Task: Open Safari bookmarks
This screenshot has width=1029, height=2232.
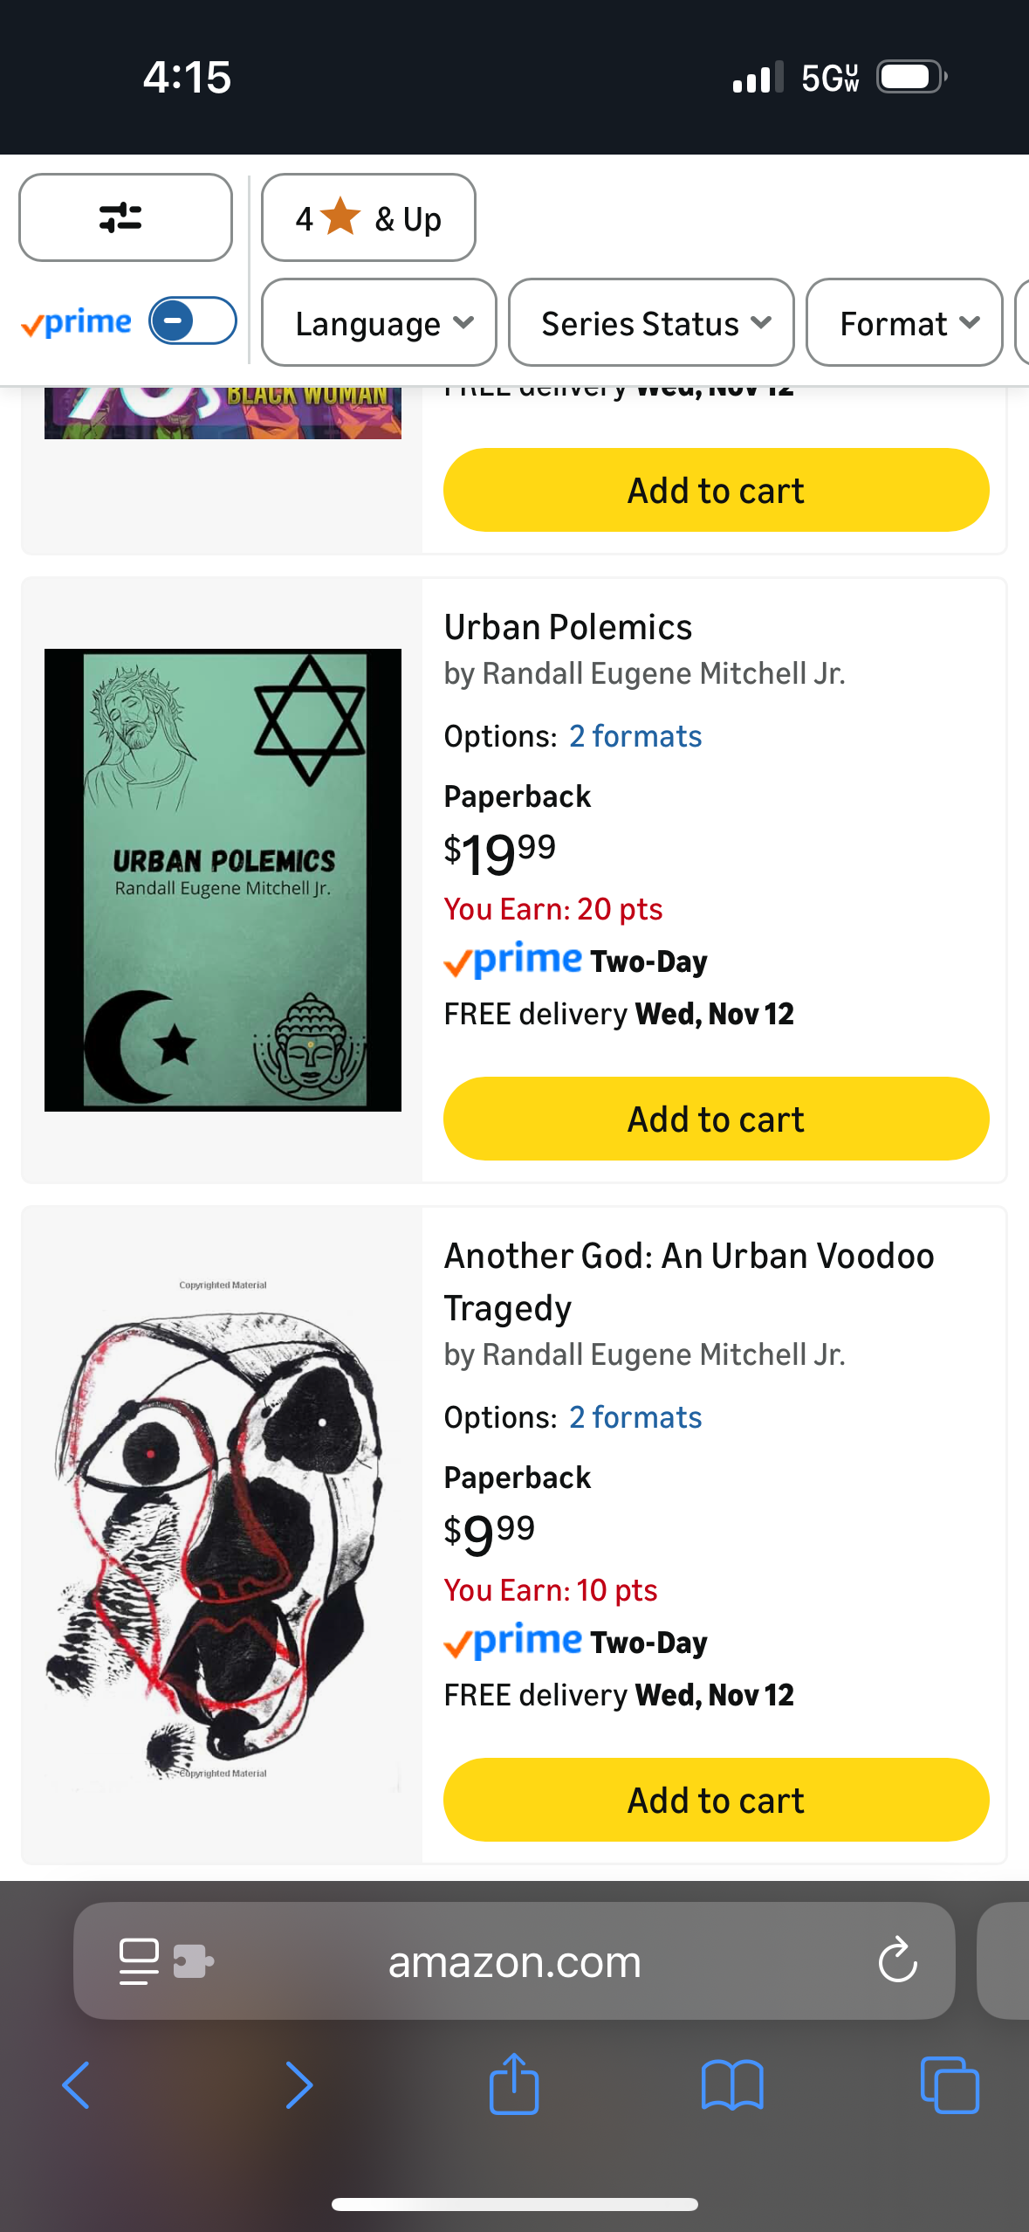Action: tap(732, 2084)
